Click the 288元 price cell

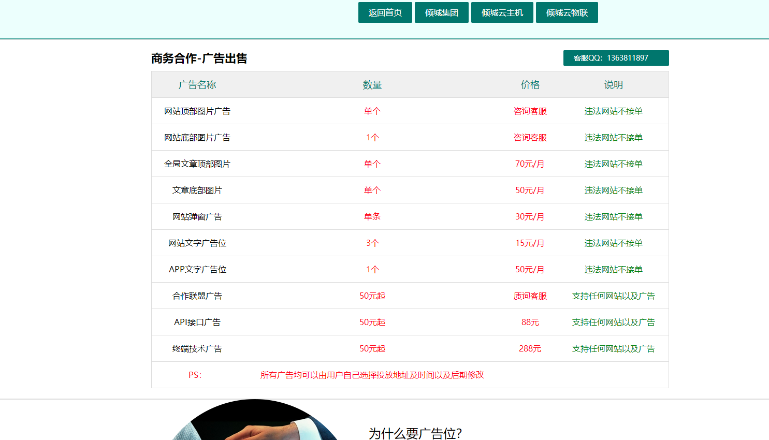pos(530,349)
